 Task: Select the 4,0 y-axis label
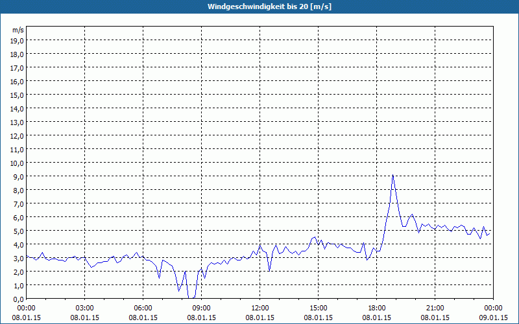pos(19,245)
